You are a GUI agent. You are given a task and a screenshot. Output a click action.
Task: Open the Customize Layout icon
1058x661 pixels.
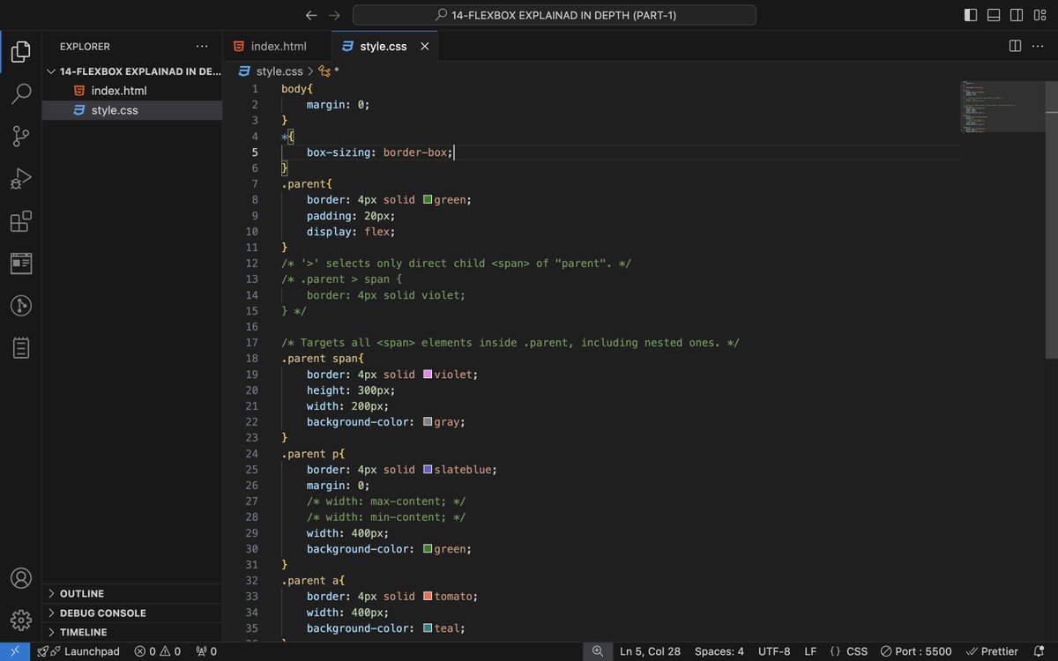coord(1039,15)
